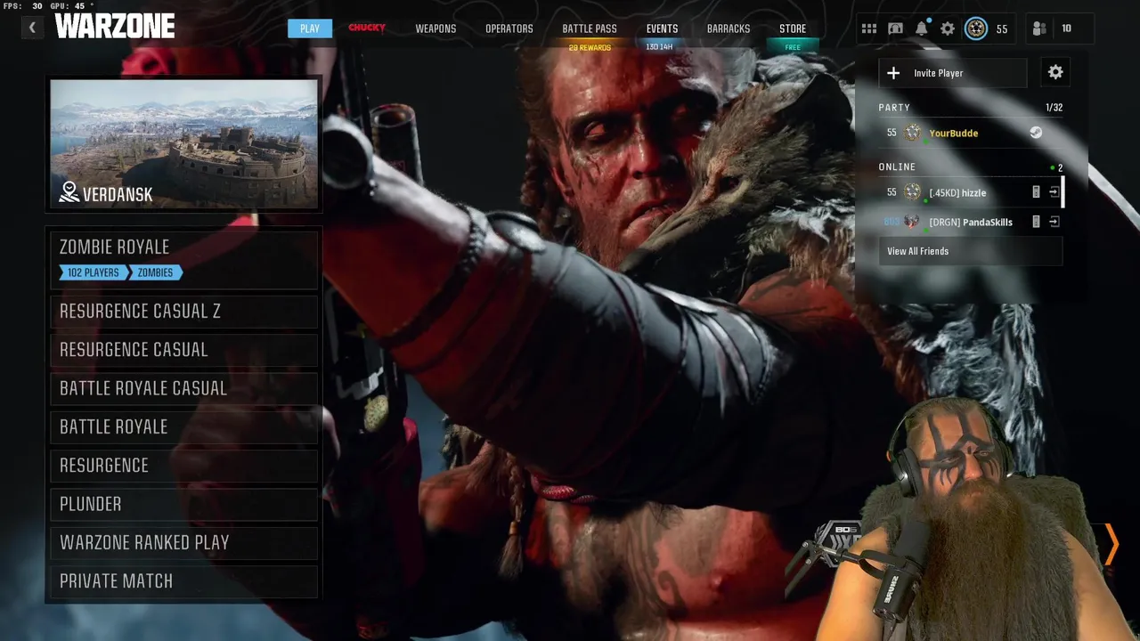Open the STORE tab
The width and height of the screenshot is (1140, 641).
point(793,28)
